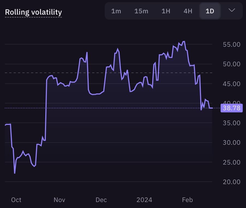
Task: Click the Dec label on the time axis
Action: (x=101, y=200)
